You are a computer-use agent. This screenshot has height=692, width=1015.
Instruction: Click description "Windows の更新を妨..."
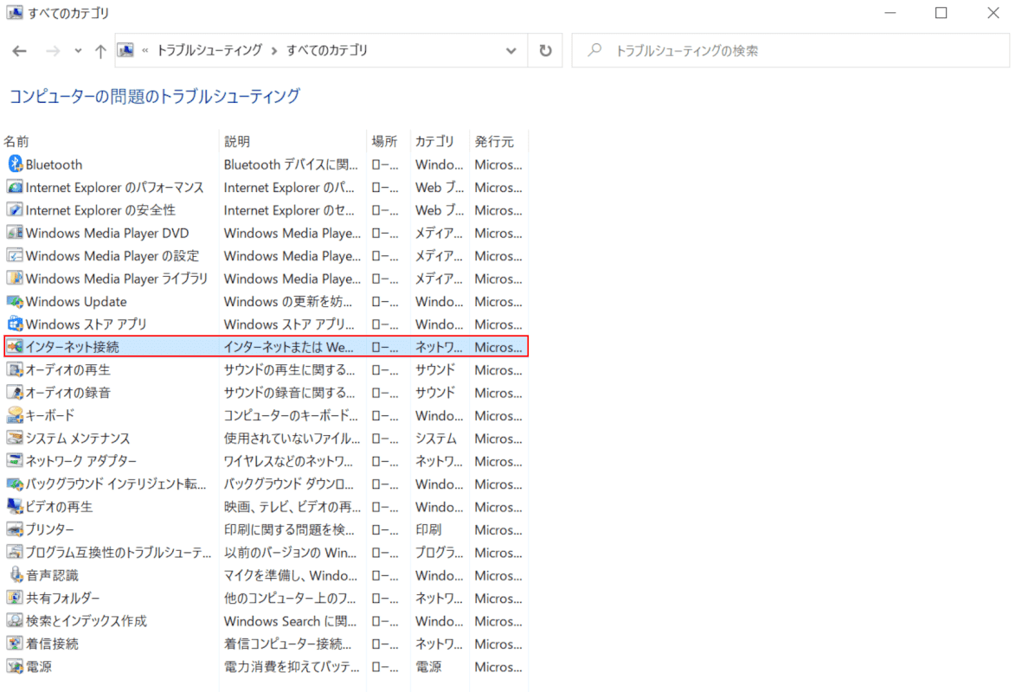pos(288,301)
